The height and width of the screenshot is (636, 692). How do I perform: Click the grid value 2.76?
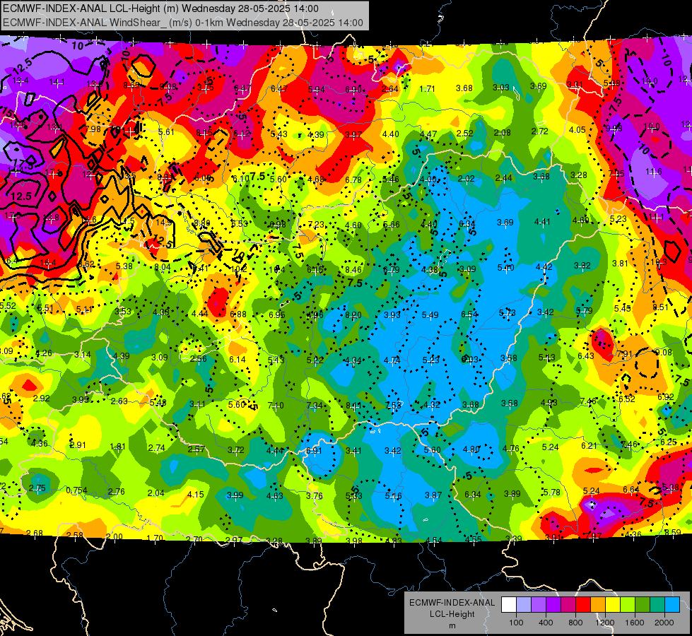point(116,492)
